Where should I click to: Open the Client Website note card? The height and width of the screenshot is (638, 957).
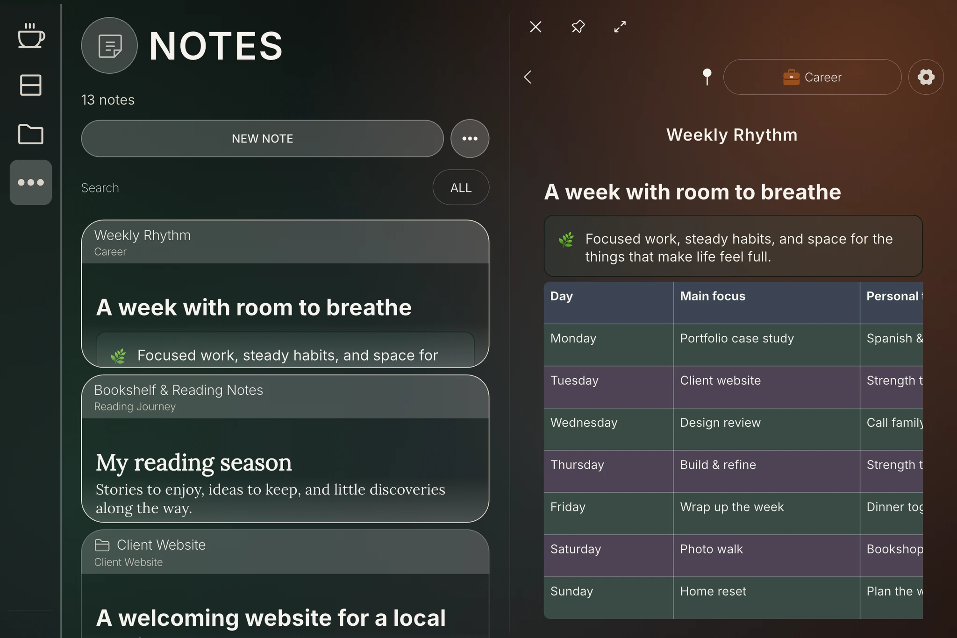(285, 584)
